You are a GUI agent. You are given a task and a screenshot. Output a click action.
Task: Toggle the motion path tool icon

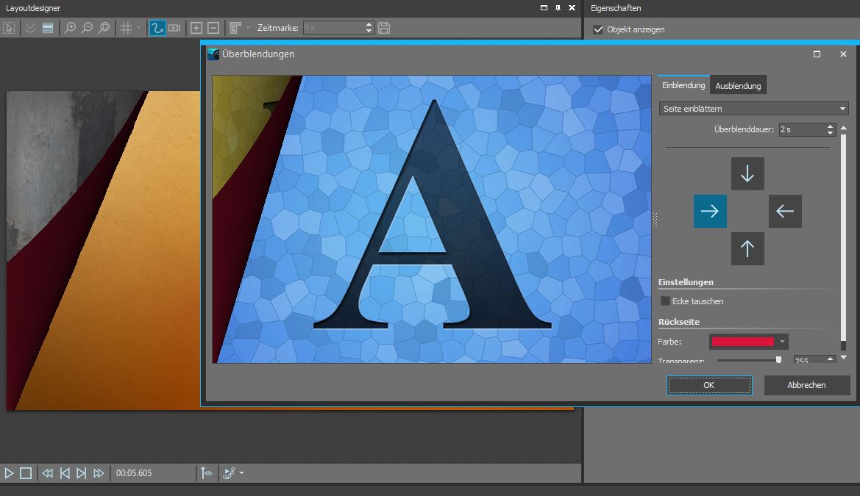[157, 28]
